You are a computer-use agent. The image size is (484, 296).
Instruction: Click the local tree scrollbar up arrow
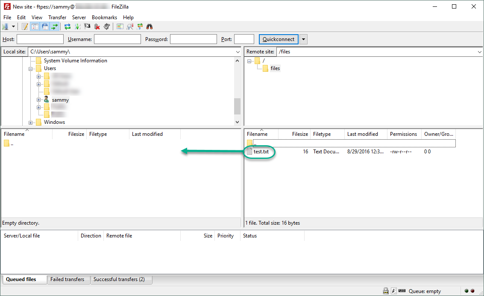pyautogui.click(x=237, y=61)
